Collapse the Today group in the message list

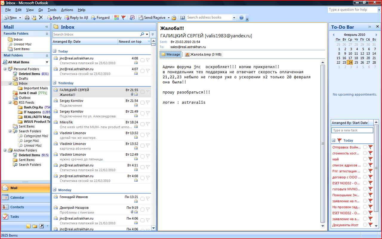coord(55,51)
